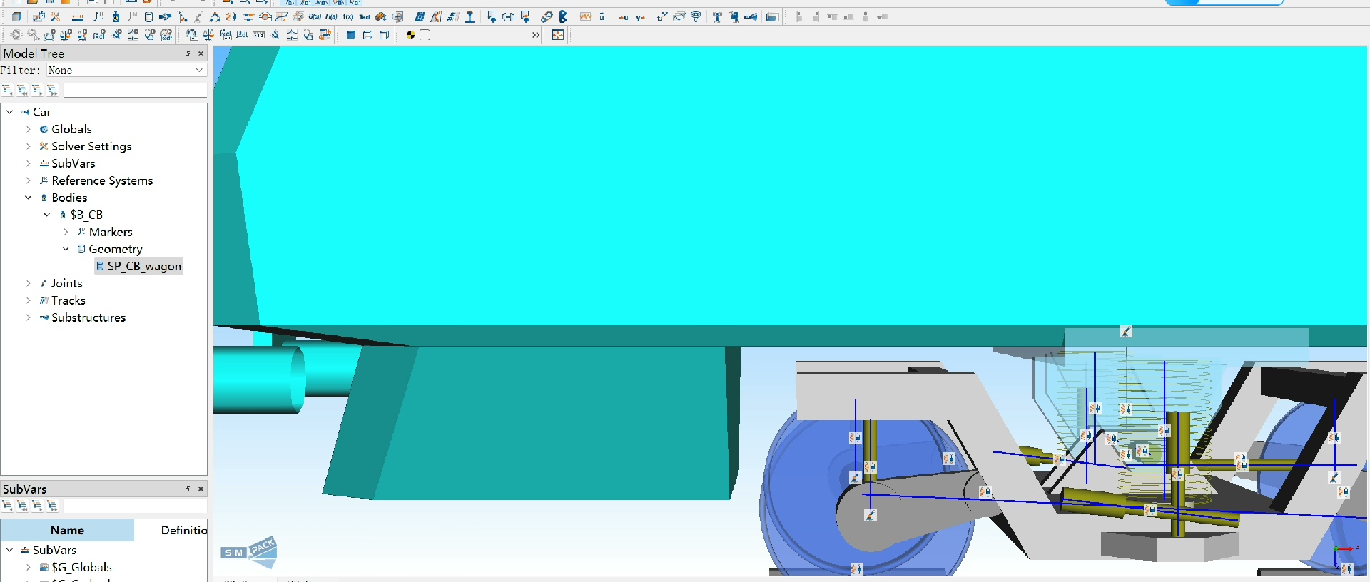Select SubVars item in Model Tree
1370x582 pixels.
coord(73,163)
